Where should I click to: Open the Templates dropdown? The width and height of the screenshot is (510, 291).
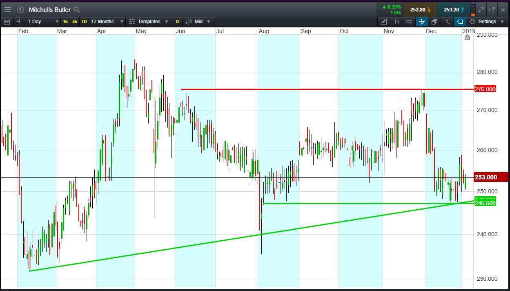[x=149, y=21]
